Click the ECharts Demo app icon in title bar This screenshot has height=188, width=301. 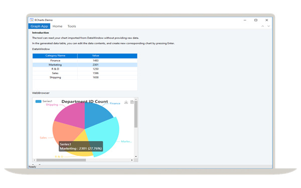[32, 20]
